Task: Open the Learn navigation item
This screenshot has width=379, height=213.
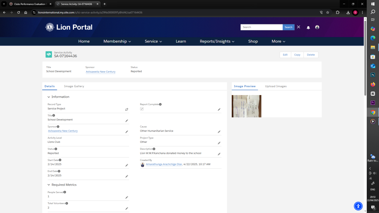Action: (181, 41)
